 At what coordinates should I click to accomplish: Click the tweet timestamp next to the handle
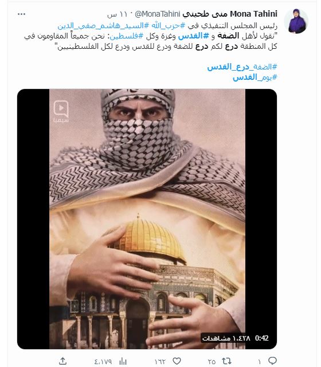(x=118, y=14)
